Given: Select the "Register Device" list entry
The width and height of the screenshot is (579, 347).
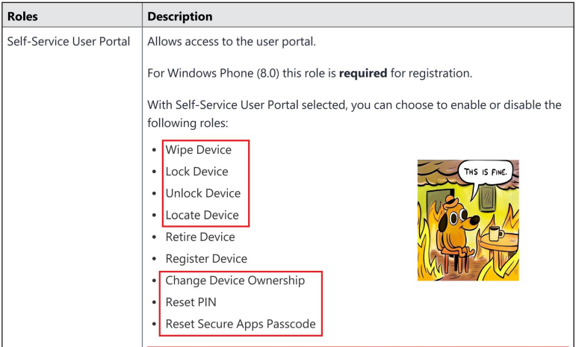Looking at the screenshot, I should point(205,259).
